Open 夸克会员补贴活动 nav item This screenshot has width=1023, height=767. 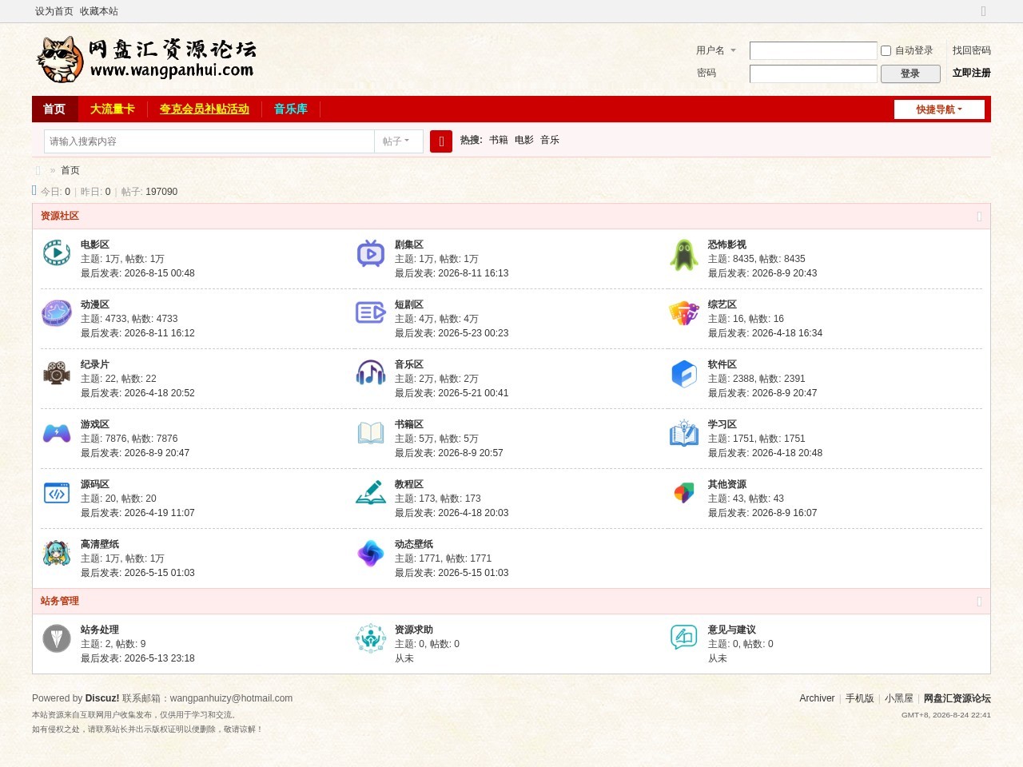coord(205,109)
